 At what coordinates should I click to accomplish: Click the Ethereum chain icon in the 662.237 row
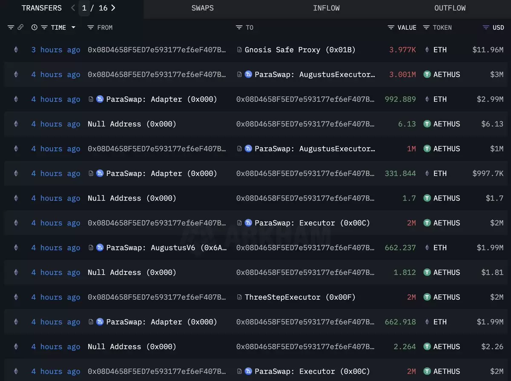click(16, 248)
